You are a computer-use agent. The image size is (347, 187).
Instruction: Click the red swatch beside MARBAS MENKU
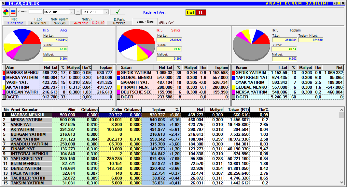coord(4,72)
